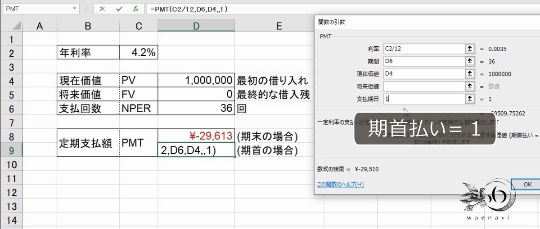
Task: Confirm formula with the checkmark icon
Action: click(119, 9)
